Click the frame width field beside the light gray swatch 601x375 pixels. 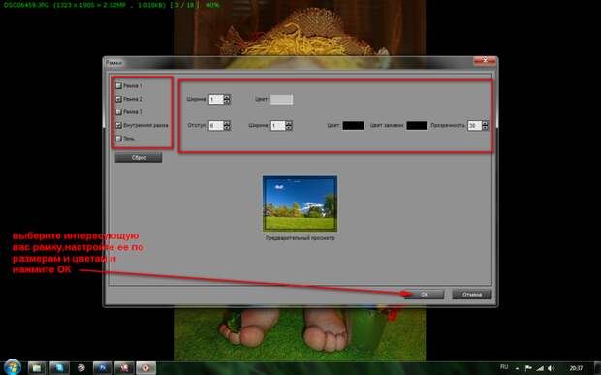216,100
